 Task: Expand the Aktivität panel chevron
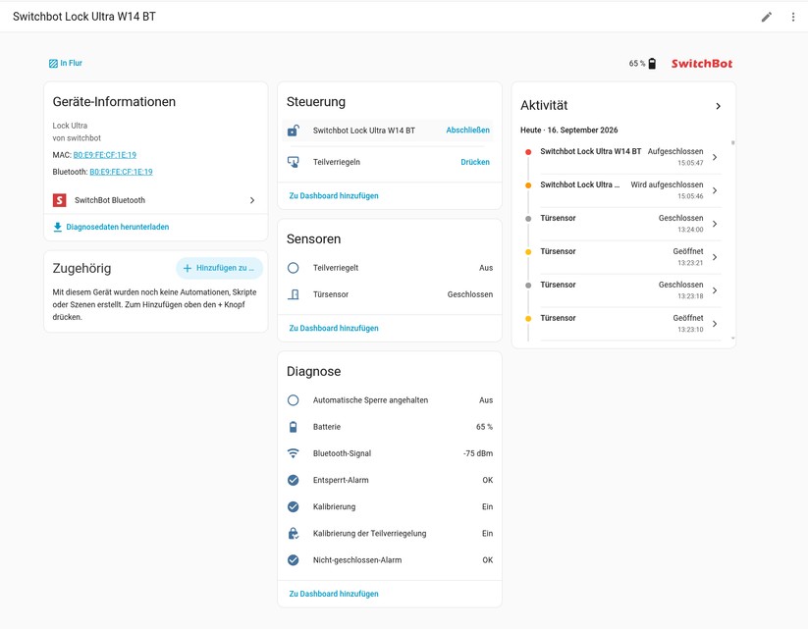click(718, 106)
